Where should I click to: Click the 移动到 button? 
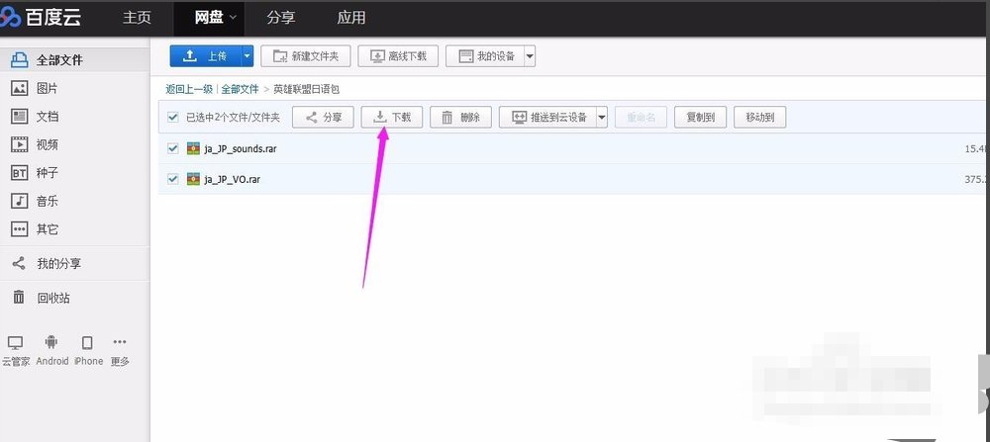pyautogui.click(x=759, y=118)
